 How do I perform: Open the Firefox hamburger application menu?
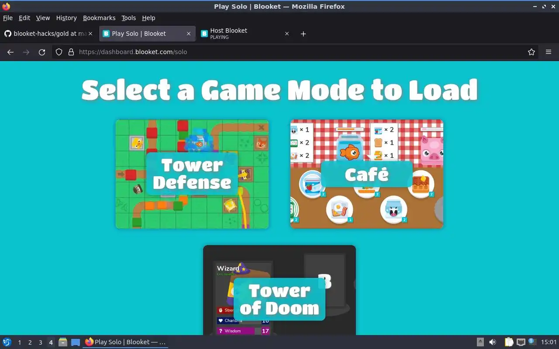point(549,52)
